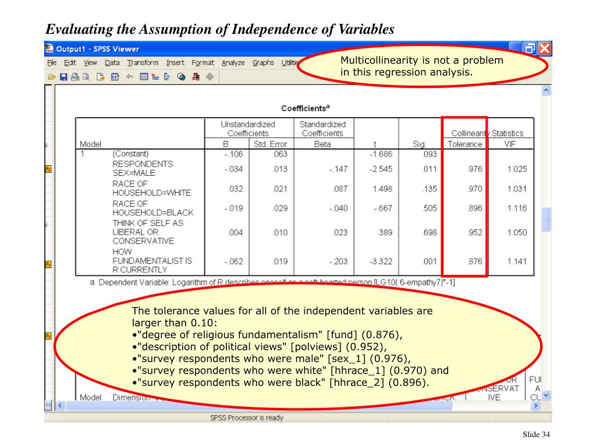The image size is (596, 447).
Task: Click the tolerance value .896
Action: pyautogui.click(x=475, y=208)
